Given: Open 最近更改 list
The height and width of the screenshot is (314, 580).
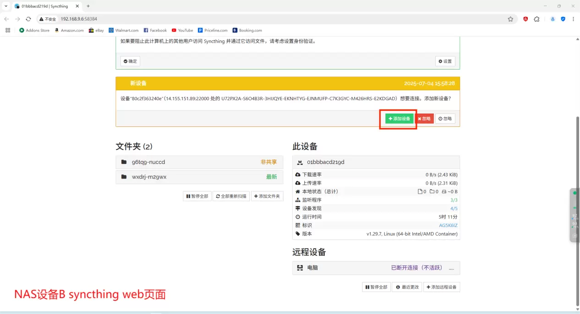Looking at the screenshot, I should tap(407, 287).
